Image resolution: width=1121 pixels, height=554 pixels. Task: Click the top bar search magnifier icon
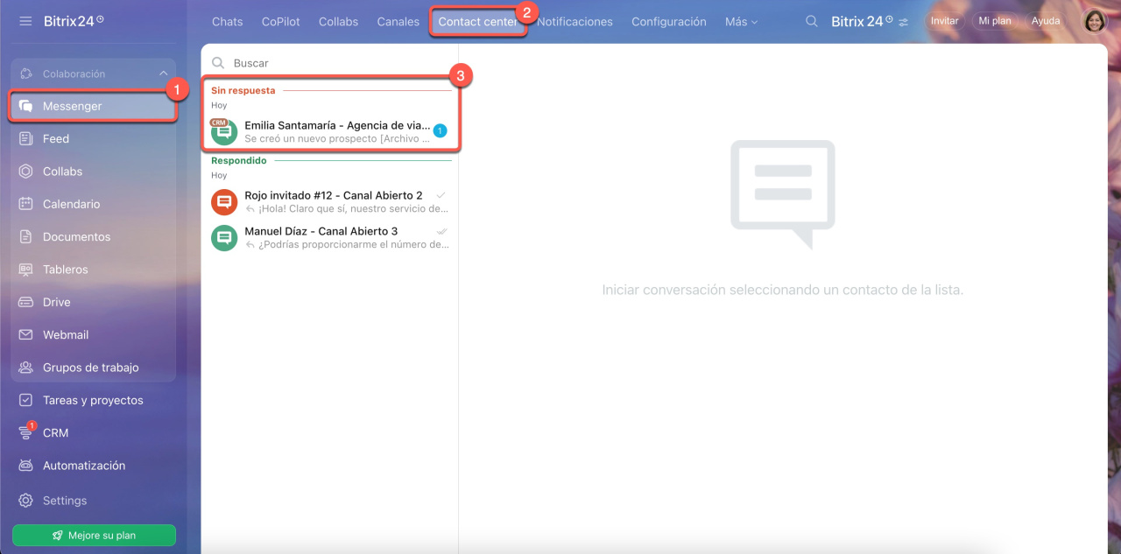tap(812, 21)
